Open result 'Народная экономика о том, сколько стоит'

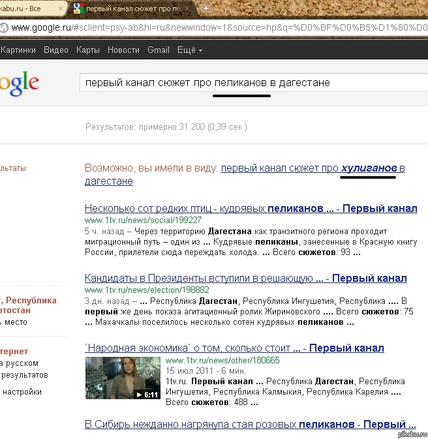point(234,348)
